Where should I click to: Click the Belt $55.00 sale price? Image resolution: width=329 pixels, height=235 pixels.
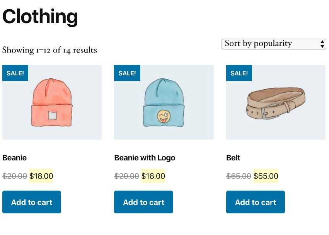tap(266, 176)
